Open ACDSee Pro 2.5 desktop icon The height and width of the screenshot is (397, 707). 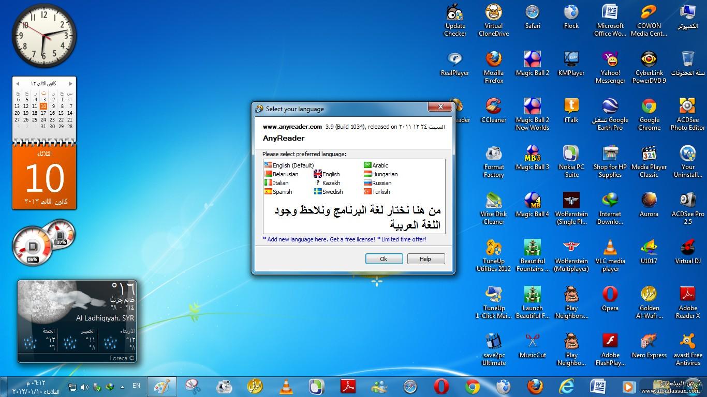pos(688,209)
